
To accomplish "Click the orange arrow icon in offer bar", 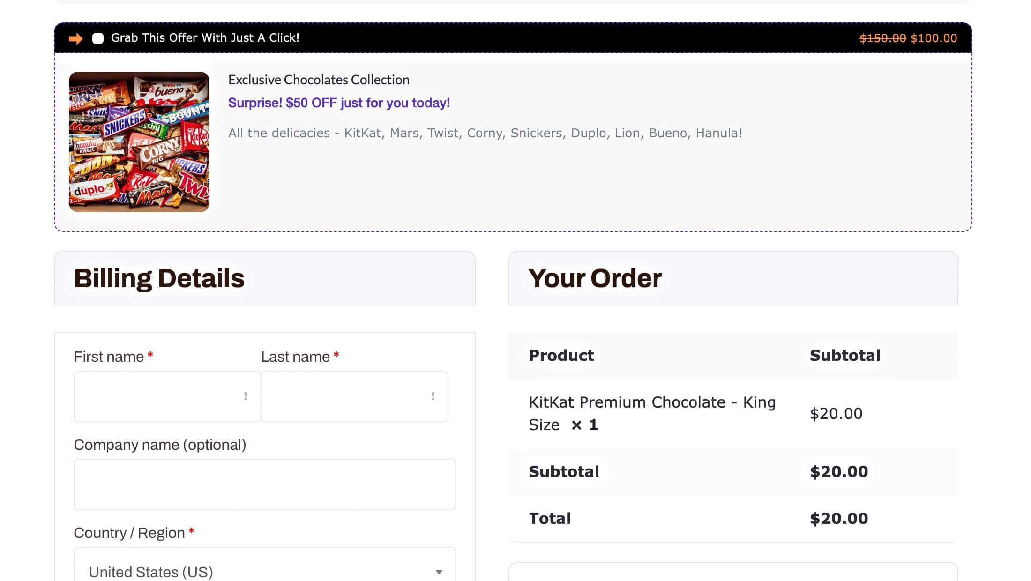I will (x=75, y=38).
